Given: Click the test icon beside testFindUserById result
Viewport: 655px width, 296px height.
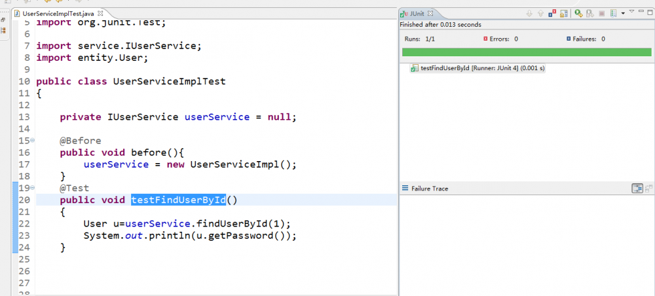Looking at the screenshot, I should (415, 68).
